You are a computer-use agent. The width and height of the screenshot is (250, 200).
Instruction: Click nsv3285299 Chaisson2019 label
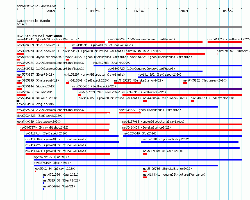click(38, 80)
